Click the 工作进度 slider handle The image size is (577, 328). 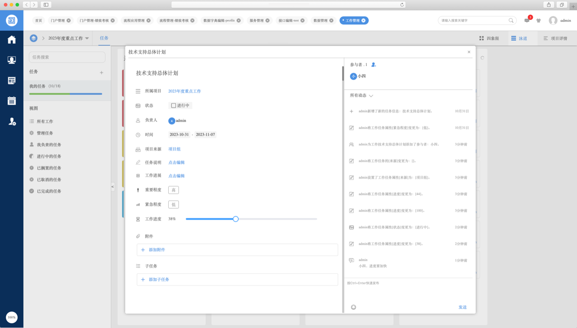236,219
